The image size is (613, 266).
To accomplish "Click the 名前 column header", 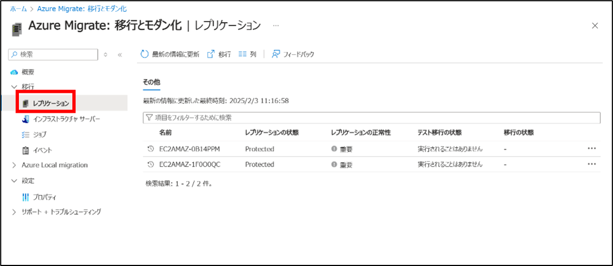I will (x=166, y=132).
